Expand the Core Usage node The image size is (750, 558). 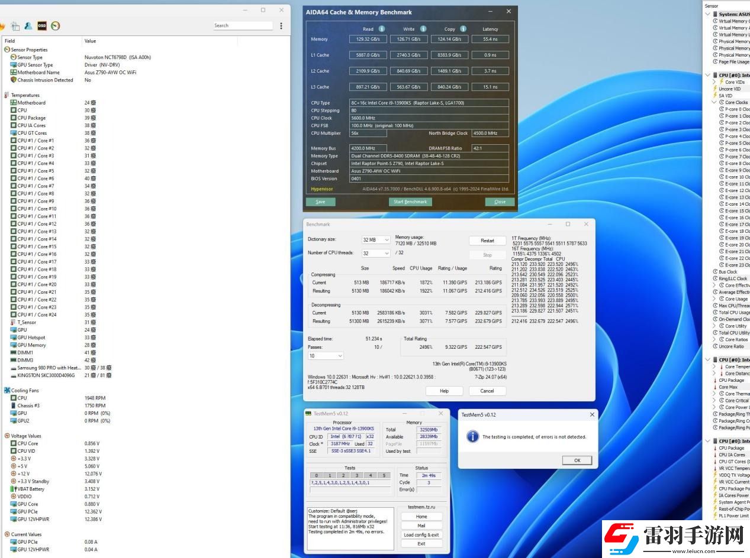(714, 299)
